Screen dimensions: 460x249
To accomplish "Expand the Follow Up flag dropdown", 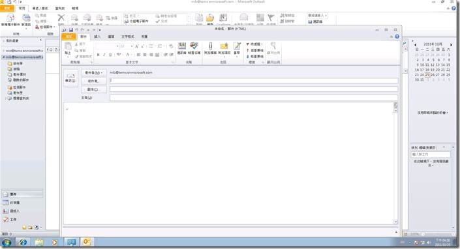I will 254,44.
